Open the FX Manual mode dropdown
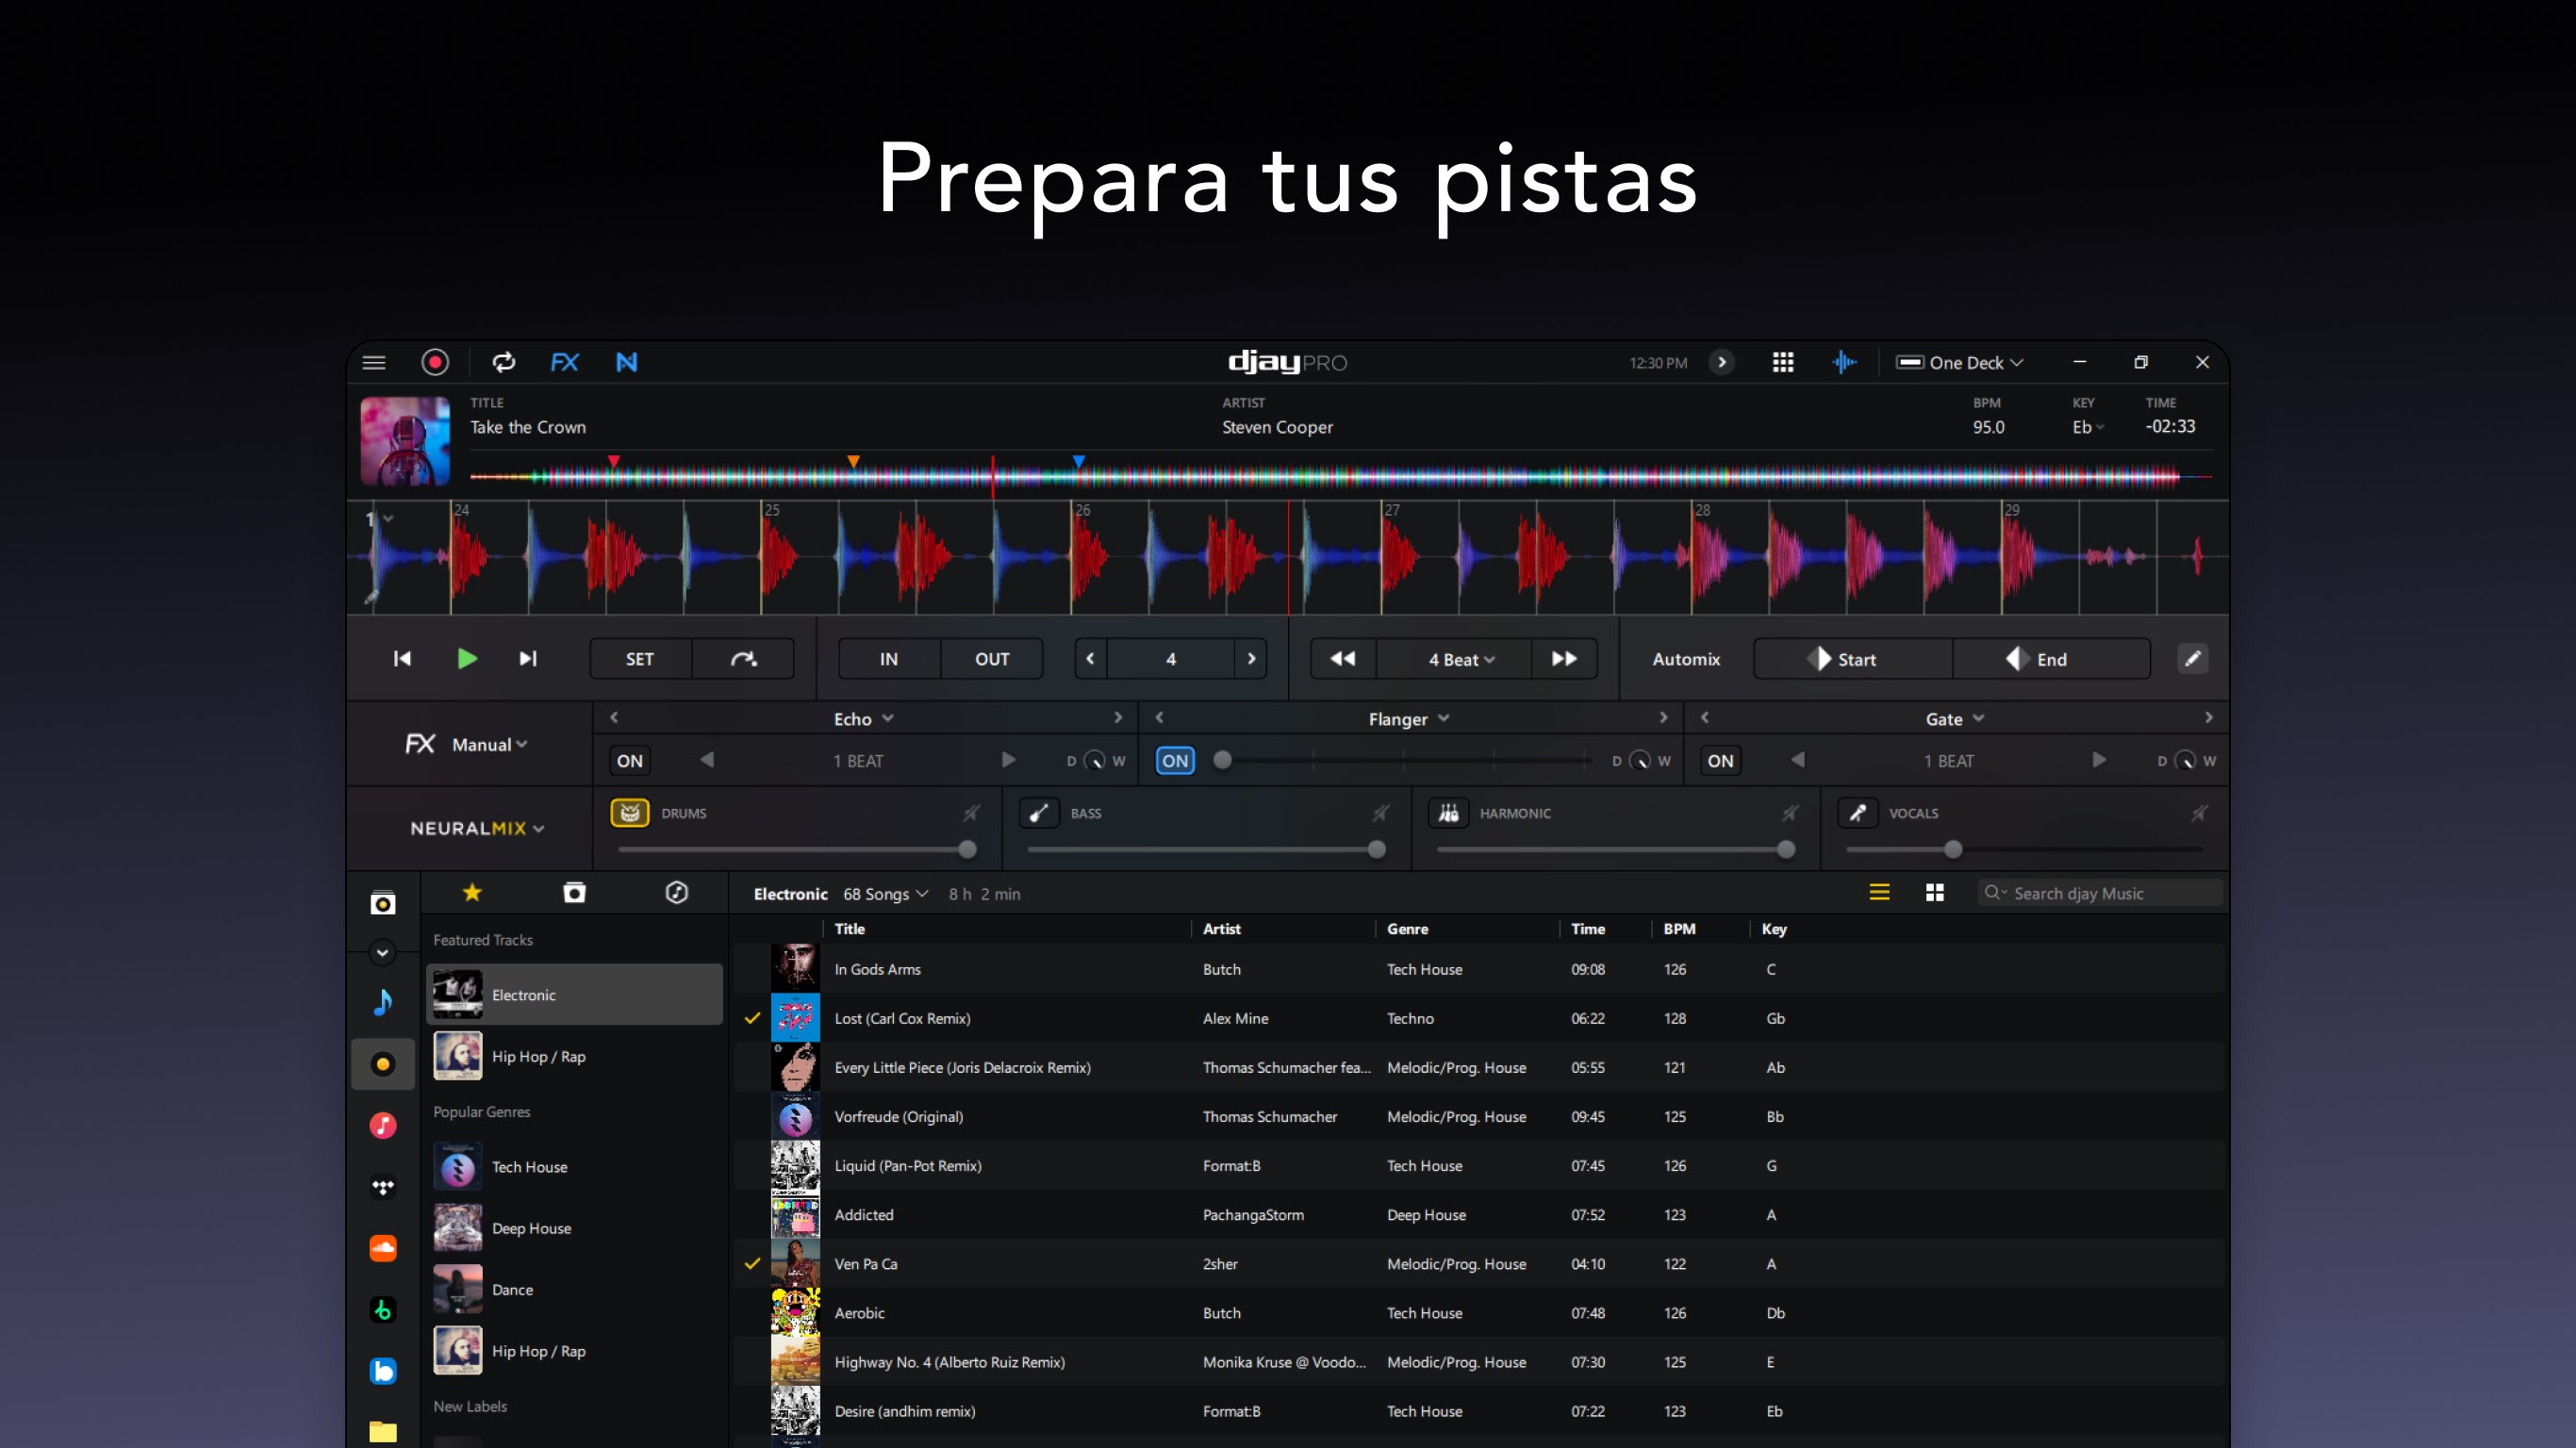Image resolution: width=2576 pixels, height=1448 pixels. coord(490,744)
